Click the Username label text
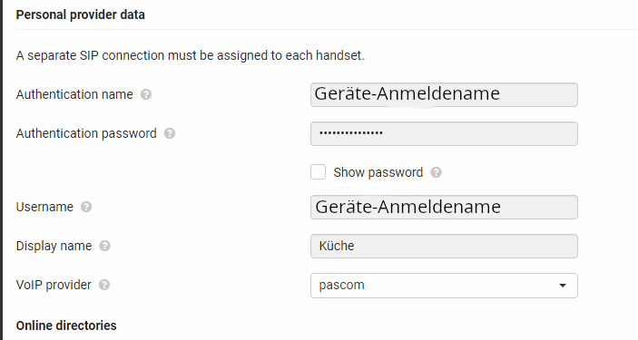Viewport: 638px width, 340px height. tap(44, 207)
